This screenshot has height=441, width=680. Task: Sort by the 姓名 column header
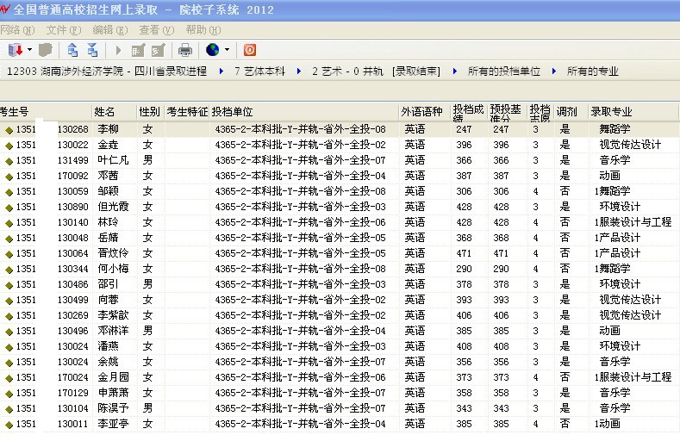coord(105,112)
